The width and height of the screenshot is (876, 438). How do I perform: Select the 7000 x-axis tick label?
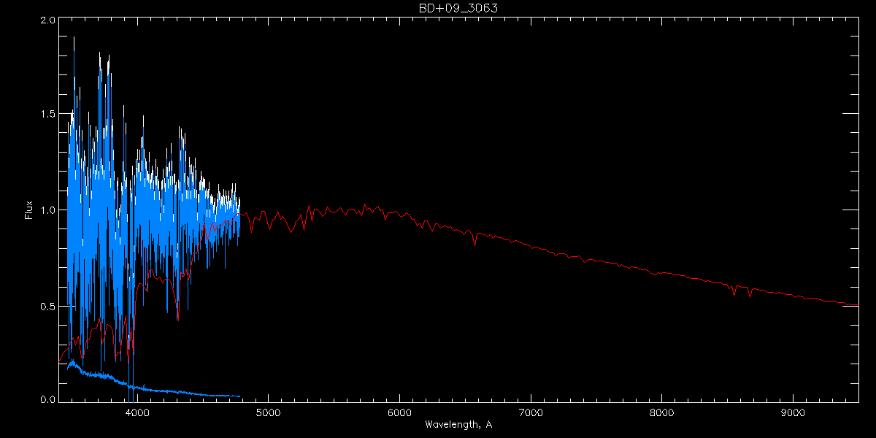pyautogui.click(x=531, y=411)
